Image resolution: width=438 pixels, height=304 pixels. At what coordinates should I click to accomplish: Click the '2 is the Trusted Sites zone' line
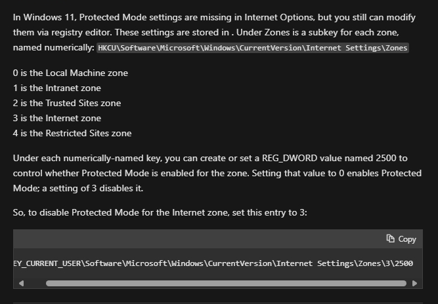click(x=67, y=103)
